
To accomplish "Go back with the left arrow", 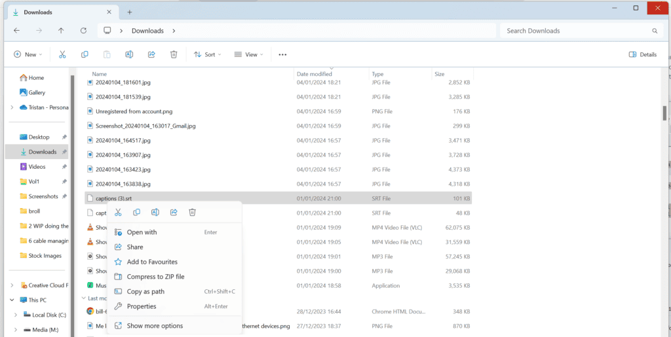I will point(16,31).
